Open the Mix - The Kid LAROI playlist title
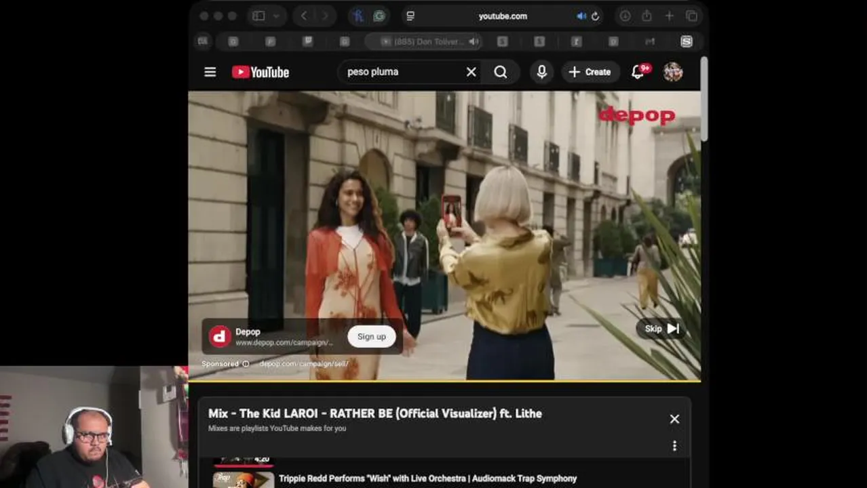 pos(375,413)
